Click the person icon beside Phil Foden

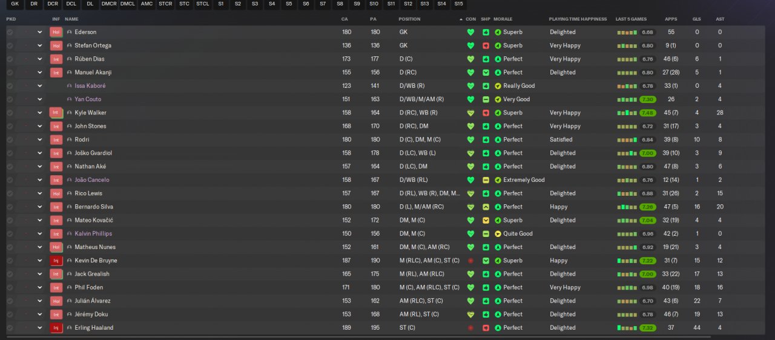(x=70, y=287)
